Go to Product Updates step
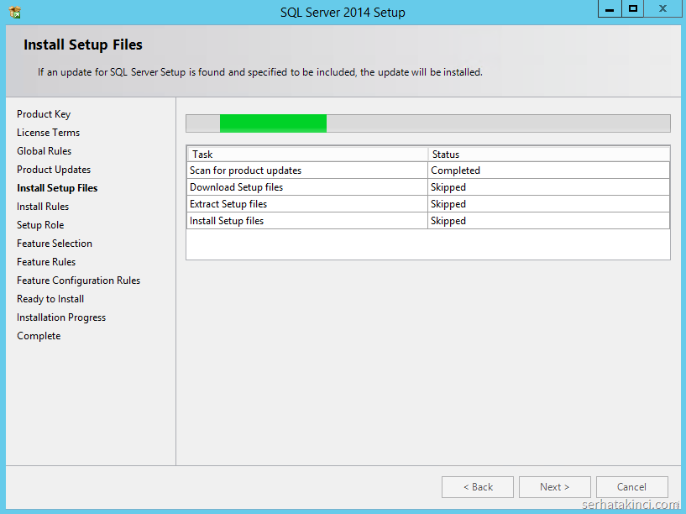Image resolution: width=686 pixels, height=514 pixels. pos(54,170)
